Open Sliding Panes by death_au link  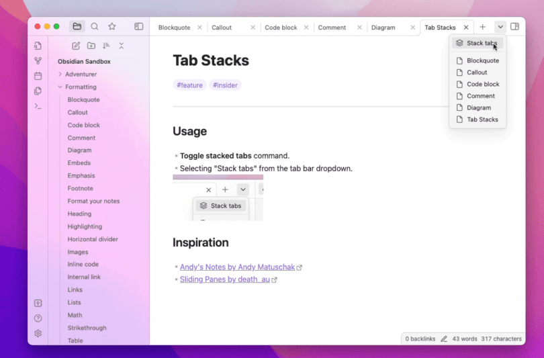[225, 279]
